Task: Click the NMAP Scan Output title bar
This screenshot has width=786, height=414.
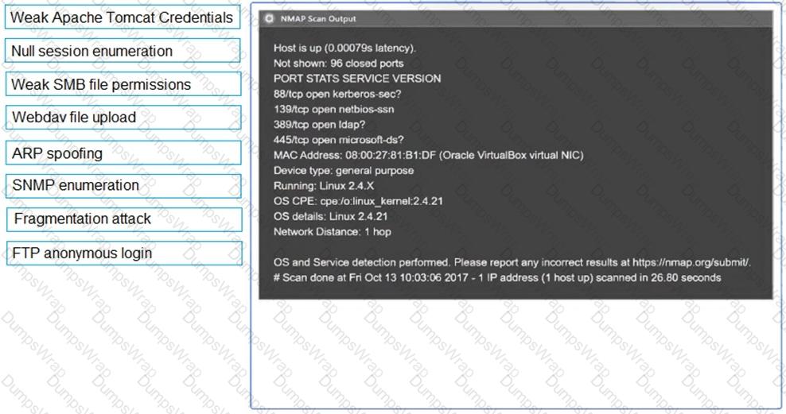Action: point(516,18)
